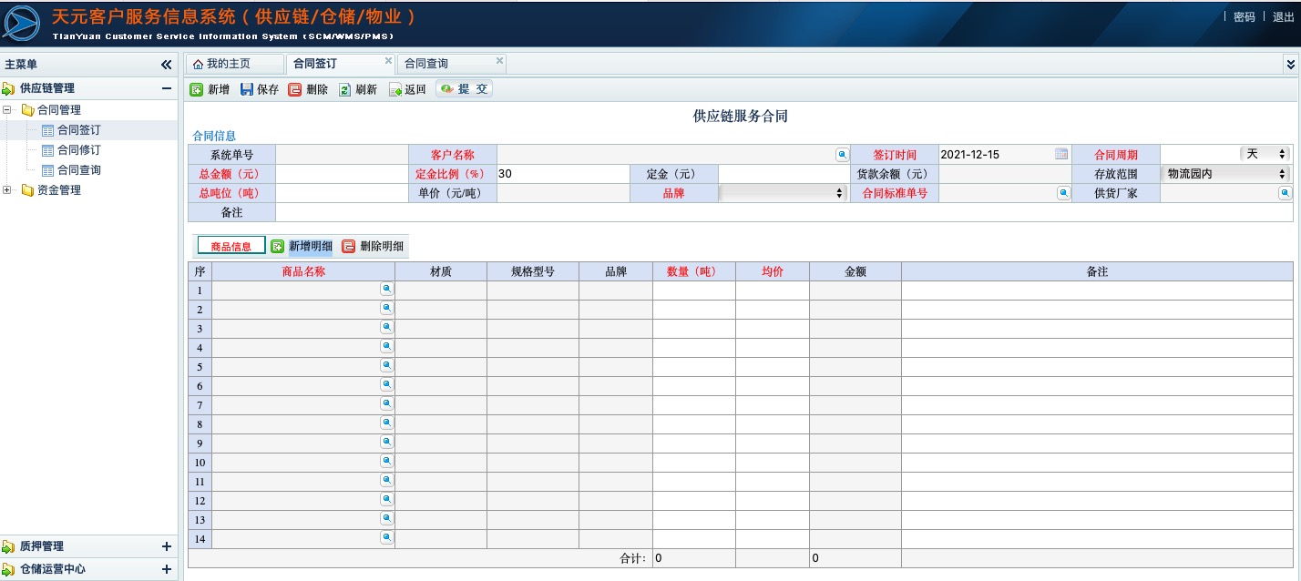Click the 返回 return toolbar icon
Image resolution: width=1301 pixels, height=581 pixels.
coord(394,89)
